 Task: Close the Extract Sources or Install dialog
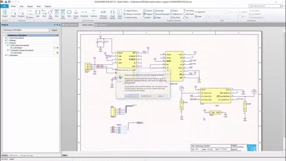[x=168, y=70]
